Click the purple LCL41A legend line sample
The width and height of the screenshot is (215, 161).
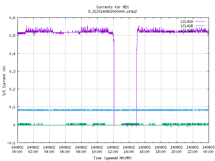point(200,21)
